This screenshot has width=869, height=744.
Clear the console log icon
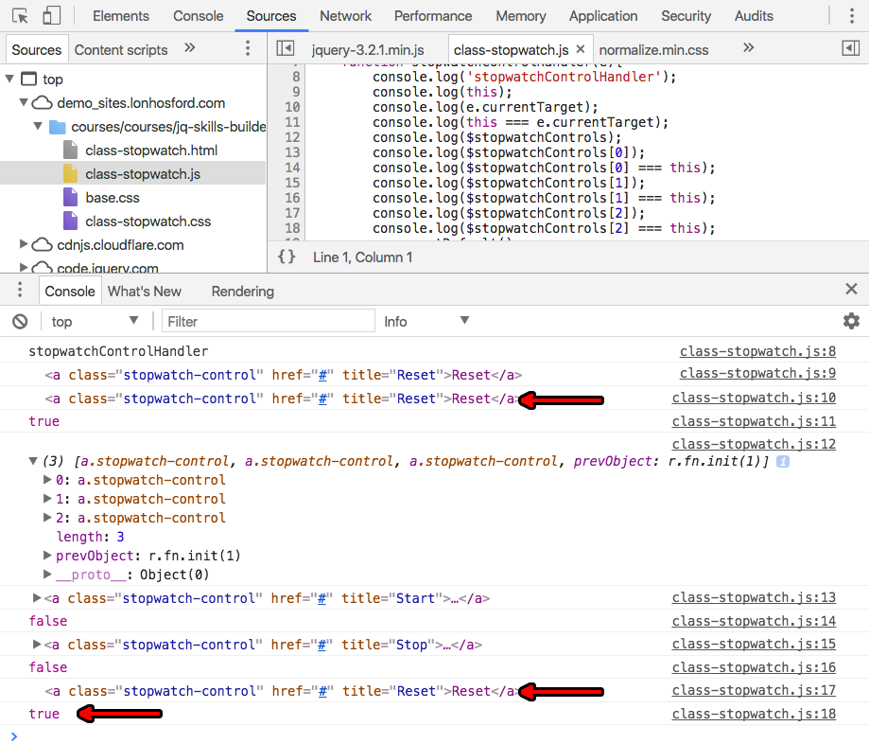click(20, 321)
